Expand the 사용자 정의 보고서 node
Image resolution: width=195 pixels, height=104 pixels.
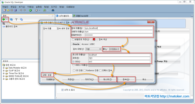[4, 79]
